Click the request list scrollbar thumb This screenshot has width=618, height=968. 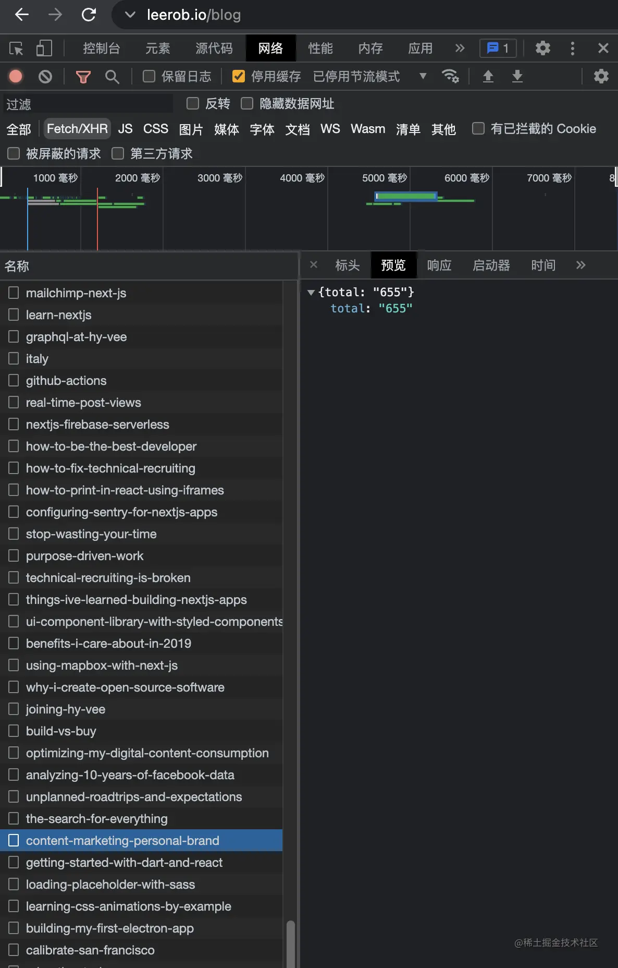(291, 944)
